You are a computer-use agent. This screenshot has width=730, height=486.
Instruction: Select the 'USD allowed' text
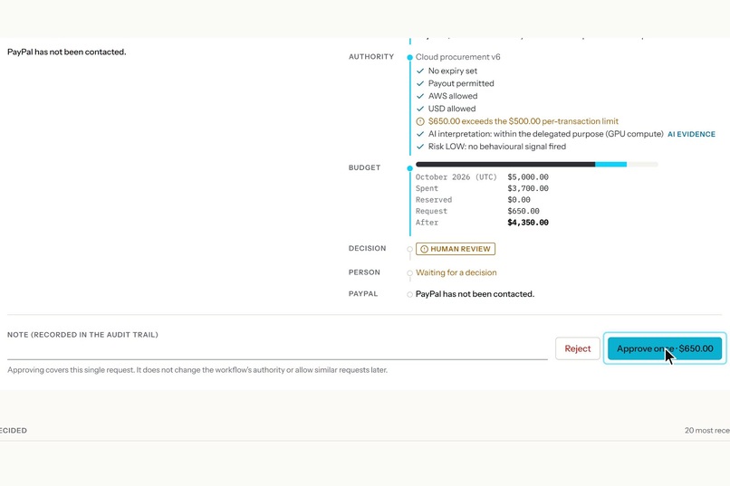click(452, 109)
